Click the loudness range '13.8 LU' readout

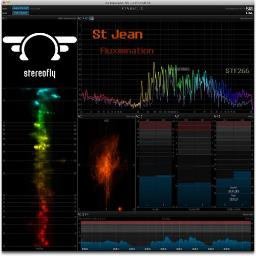pos(233,199)
